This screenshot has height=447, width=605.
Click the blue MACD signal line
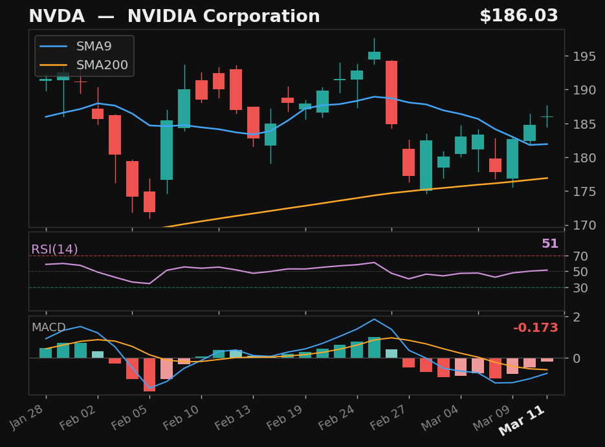pos(374,320)
